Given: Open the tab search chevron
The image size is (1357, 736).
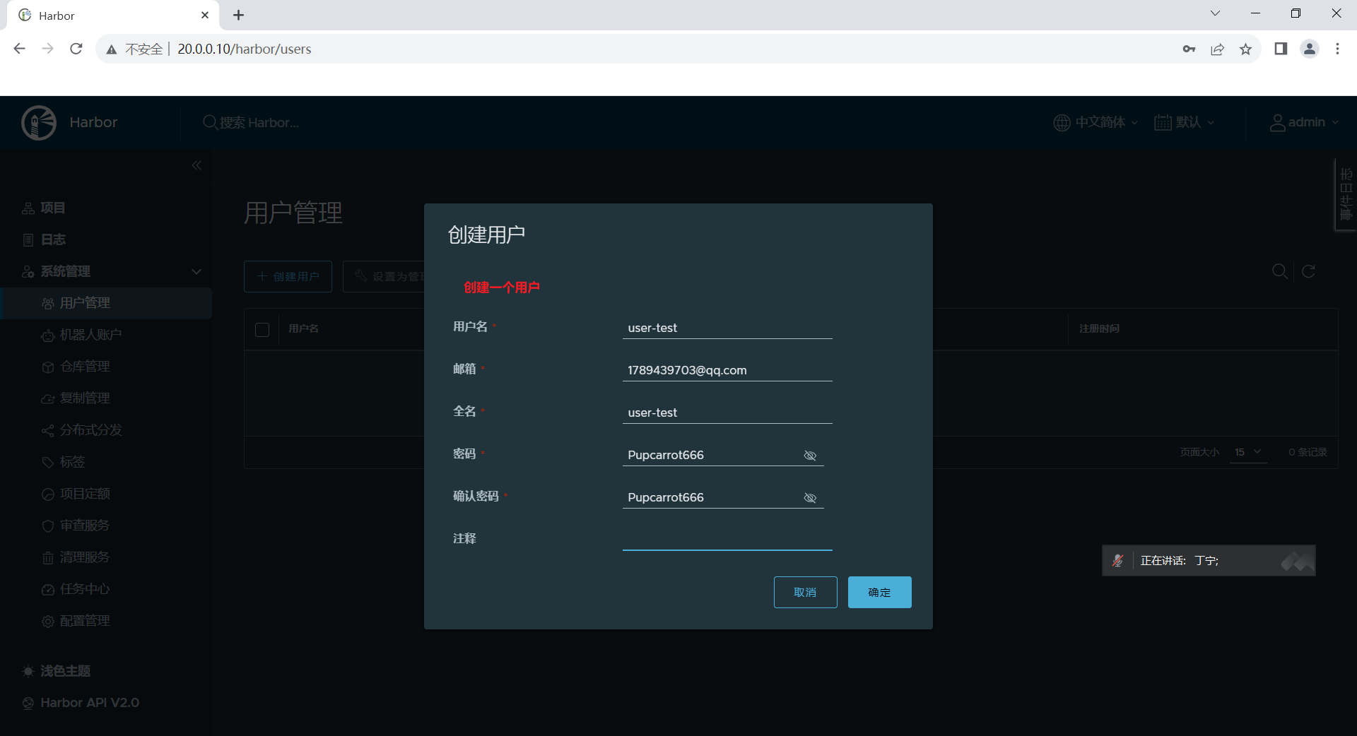Looking at the screenshot, I should coord(1216,13).
